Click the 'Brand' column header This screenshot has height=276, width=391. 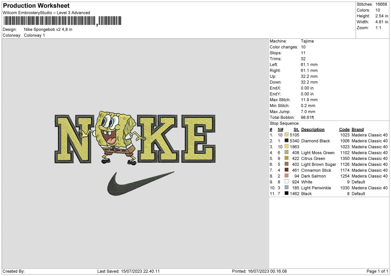pyautogui.click(x=358, y=129)
